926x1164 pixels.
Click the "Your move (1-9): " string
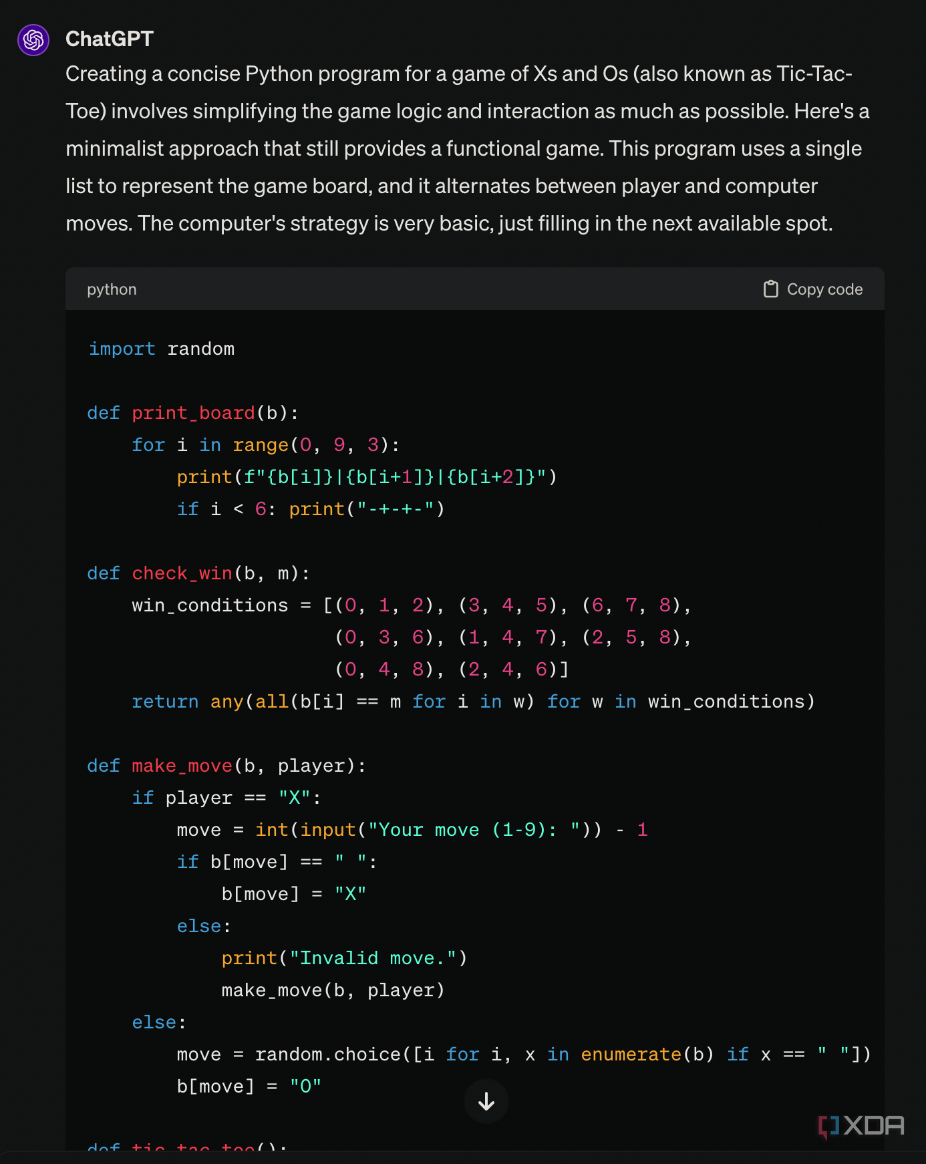[x=474, y=830]
